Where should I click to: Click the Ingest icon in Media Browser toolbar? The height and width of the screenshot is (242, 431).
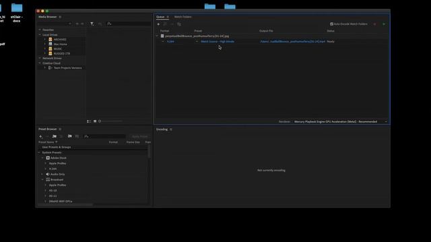[x=100, y=24]
